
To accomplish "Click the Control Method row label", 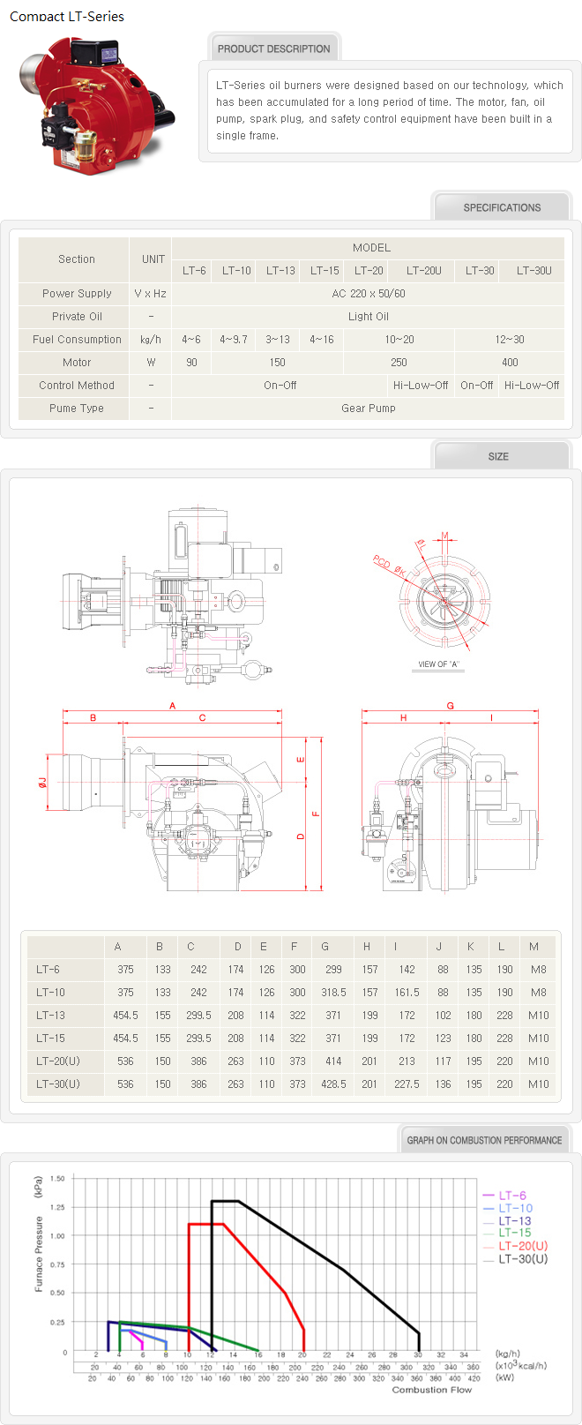I will [77, 386].
